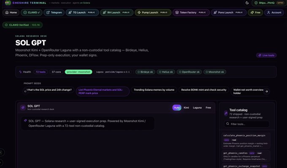Click the 37 core chip
The height and width of the screenshot is (168, 287).
pos(56,72)
